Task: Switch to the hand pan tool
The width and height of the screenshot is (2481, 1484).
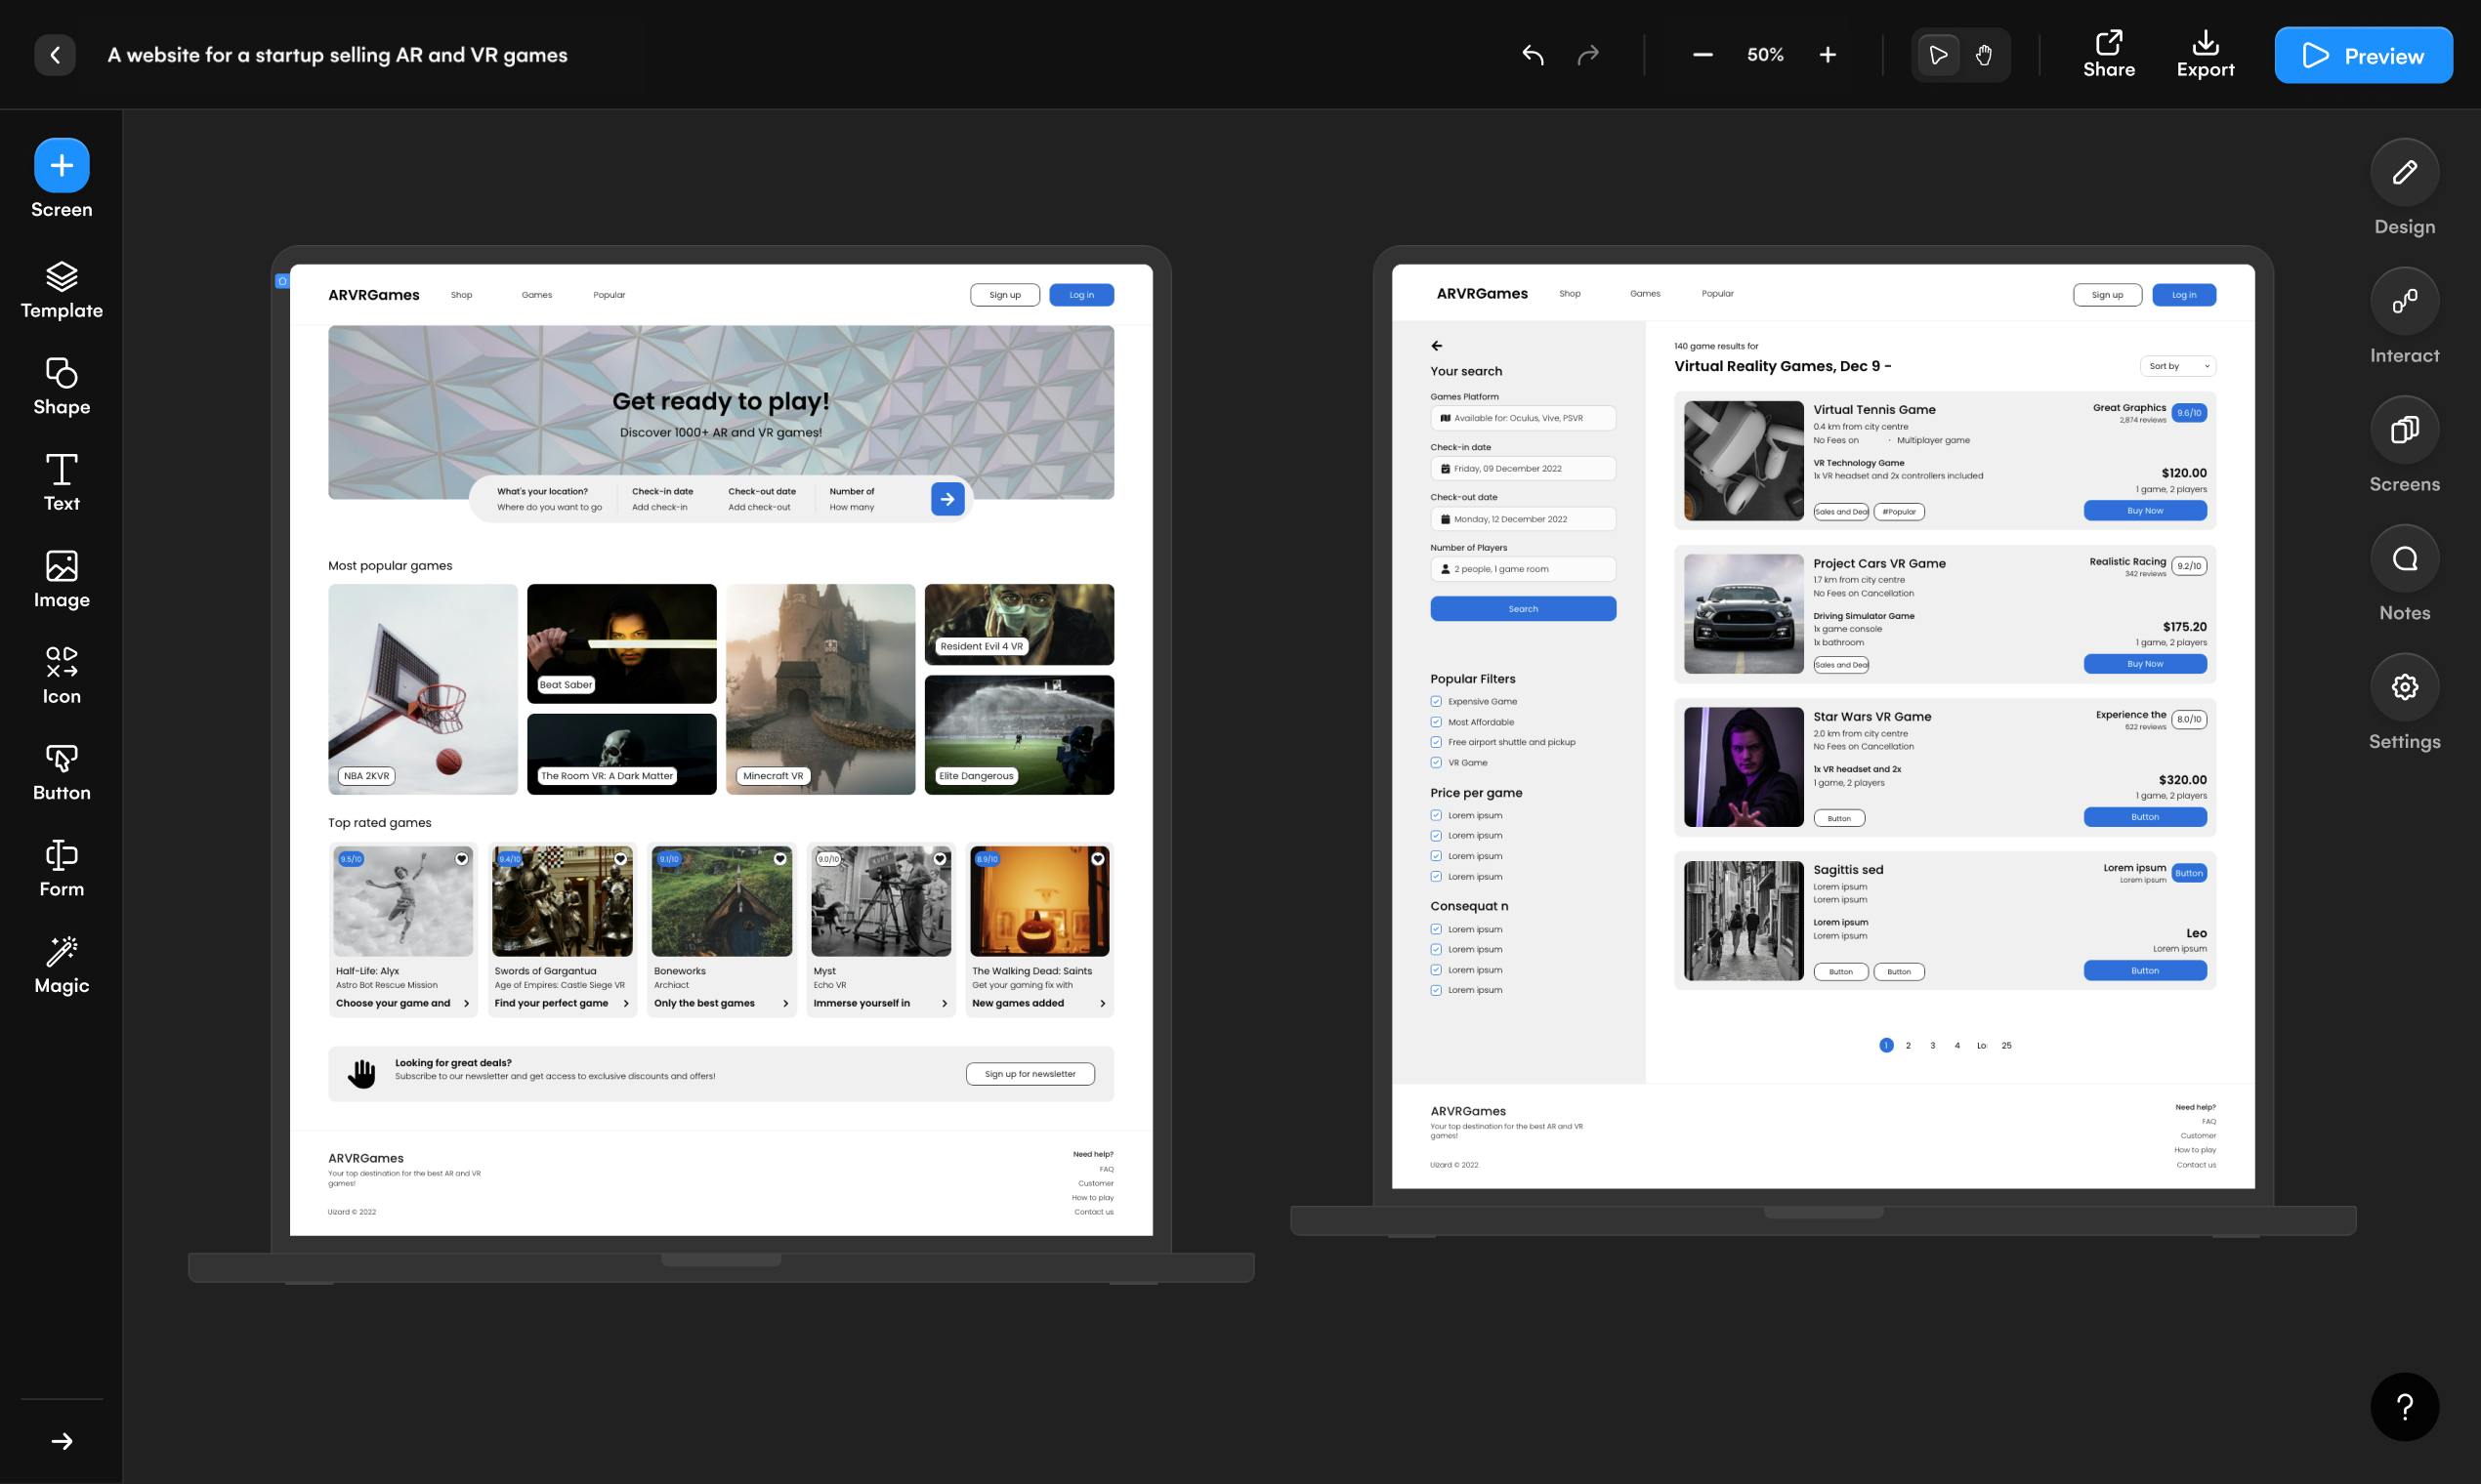Action: (x=1984, y=55)
